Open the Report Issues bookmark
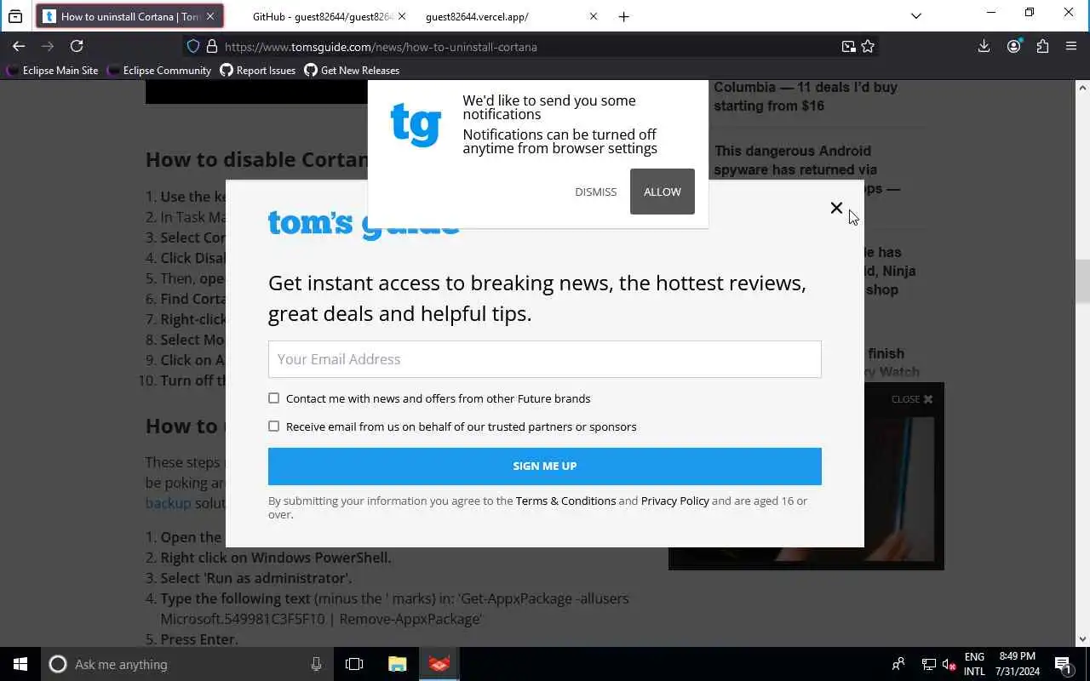The image size is (1090, 681). (257, 71)
